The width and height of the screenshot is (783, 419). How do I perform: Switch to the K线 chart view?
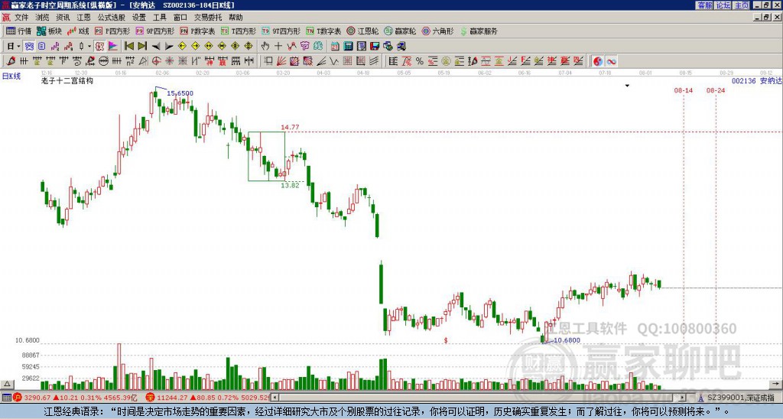coord(79,31)
